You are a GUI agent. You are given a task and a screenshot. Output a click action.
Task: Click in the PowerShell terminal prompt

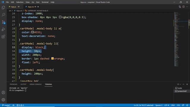pos(26,90)
